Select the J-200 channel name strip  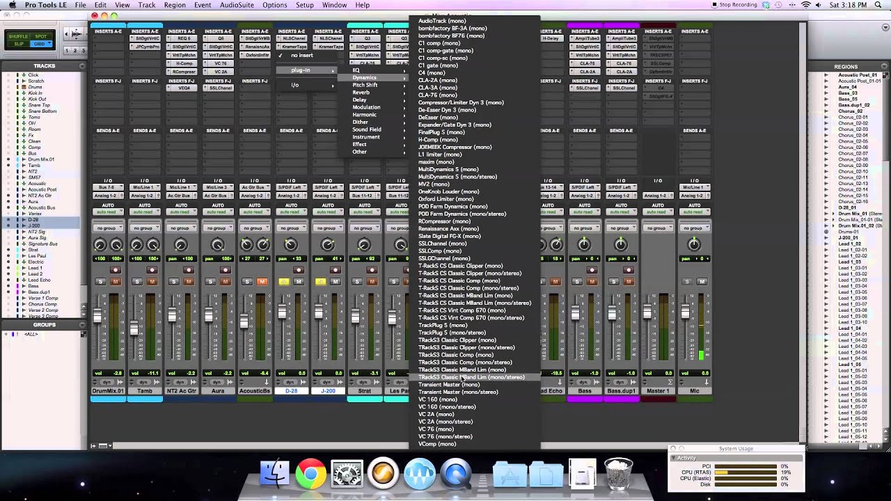[328, 391]
